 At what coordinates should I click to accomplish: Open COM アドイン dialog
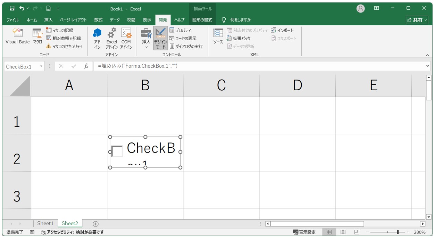tap(126, 39)
